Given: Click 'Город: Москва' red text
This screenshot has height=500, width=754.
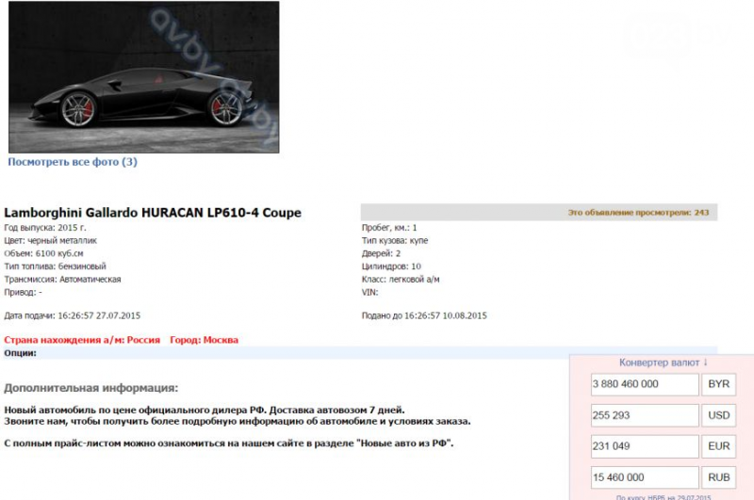Looking at the screenshot, I should tap(204, 340).
